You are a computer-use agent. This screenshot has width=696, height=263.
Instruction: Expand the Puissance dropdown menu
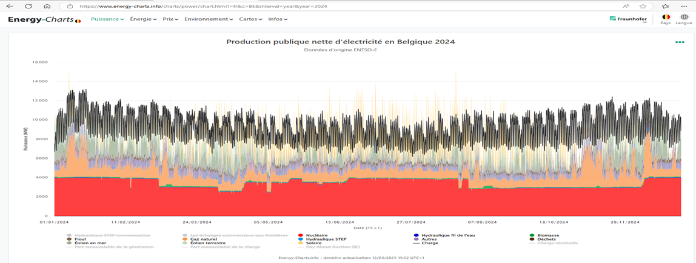tap(107, 19)
